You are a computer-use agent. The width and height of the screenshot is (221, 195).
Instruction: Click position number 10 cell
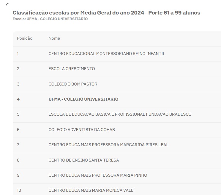coord(19,190)
